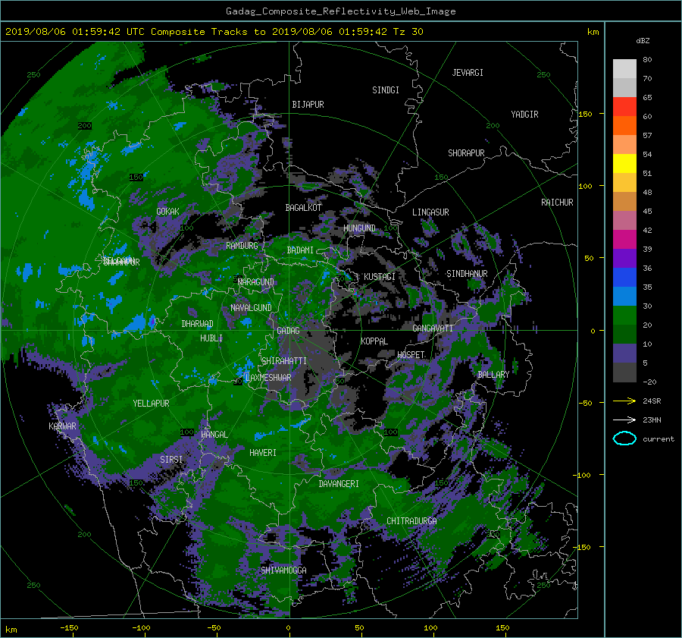Click the LAXMESHWAR city label
Viewport: 682px width, 638px height.
(x=268, y=378)
